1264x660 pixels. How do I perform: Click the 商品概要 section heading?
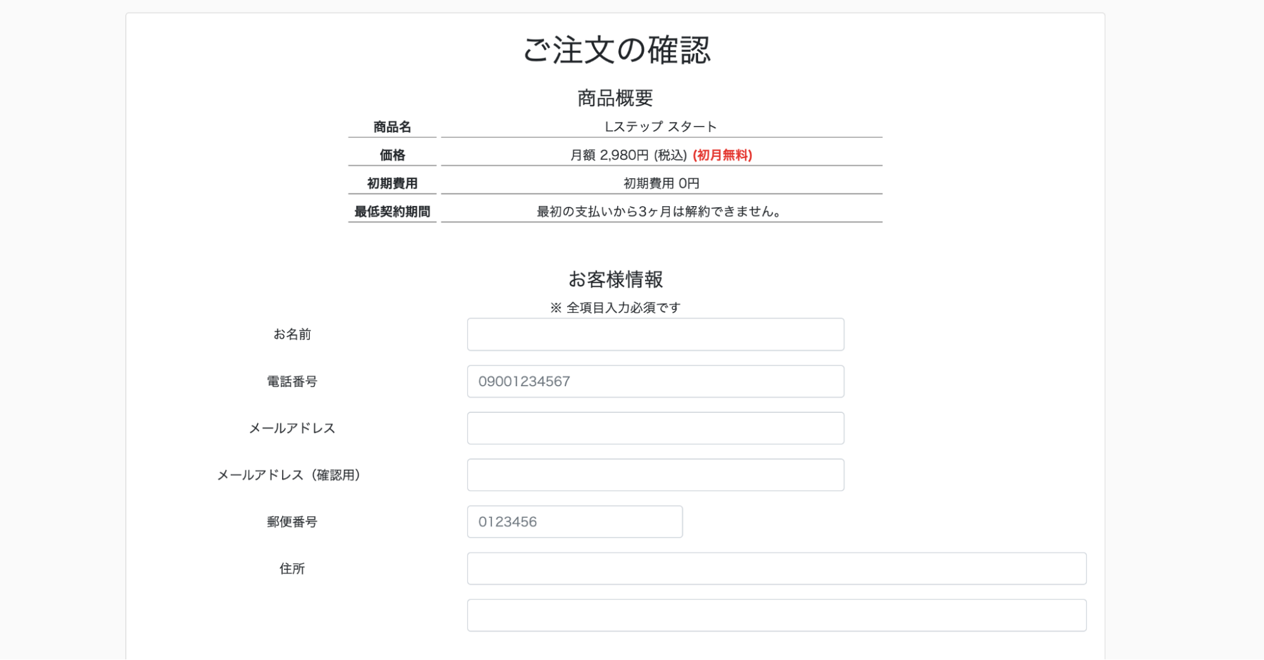coord(615,98)
